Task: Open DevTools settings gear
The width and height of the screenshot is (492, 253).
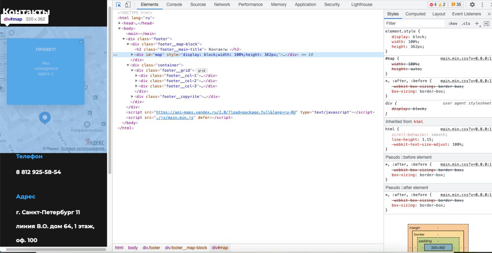Action: [472, 5]
